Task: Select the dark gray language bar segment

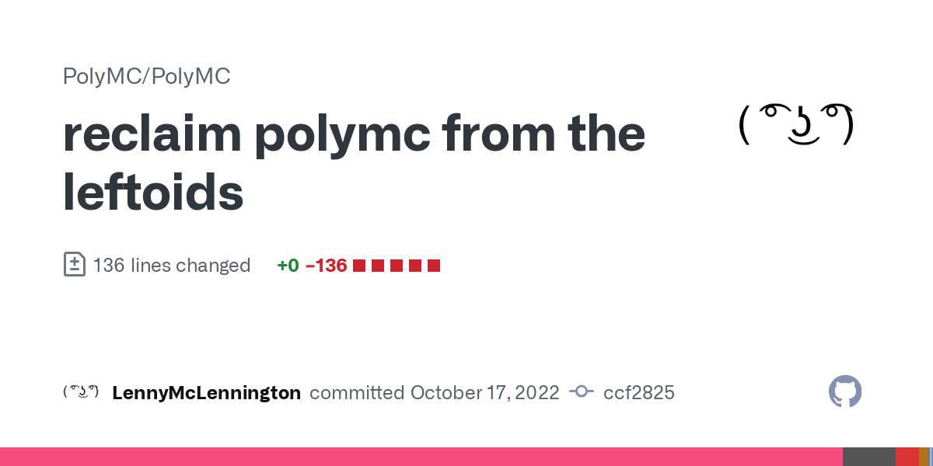Action: pyautogui.click(x=869, y=457)
